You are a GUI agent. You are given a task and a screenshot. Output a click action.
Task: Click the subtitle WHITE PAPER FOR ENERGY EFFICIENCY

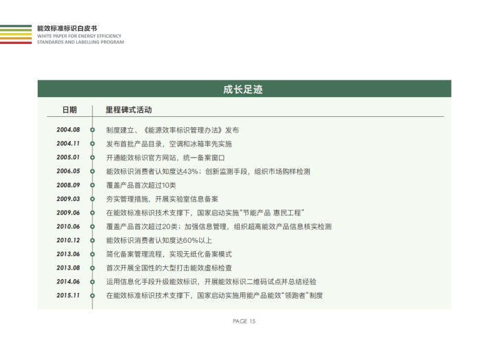(x=79, y=36)
